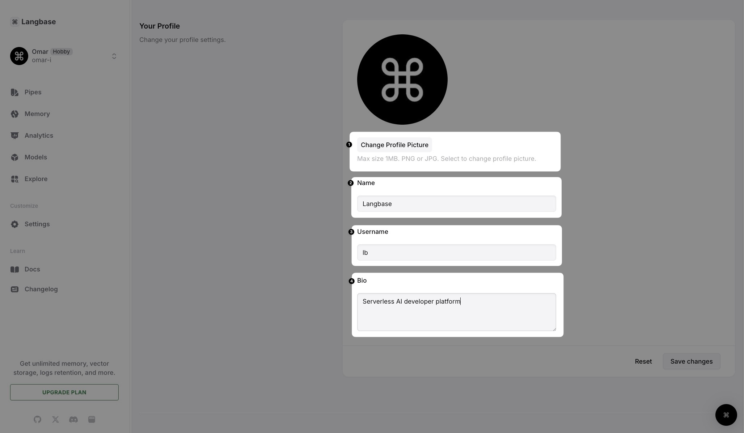Click the Discord icon in footer
The width and height of the screenshot is (744, 433).
pos(73,419)
